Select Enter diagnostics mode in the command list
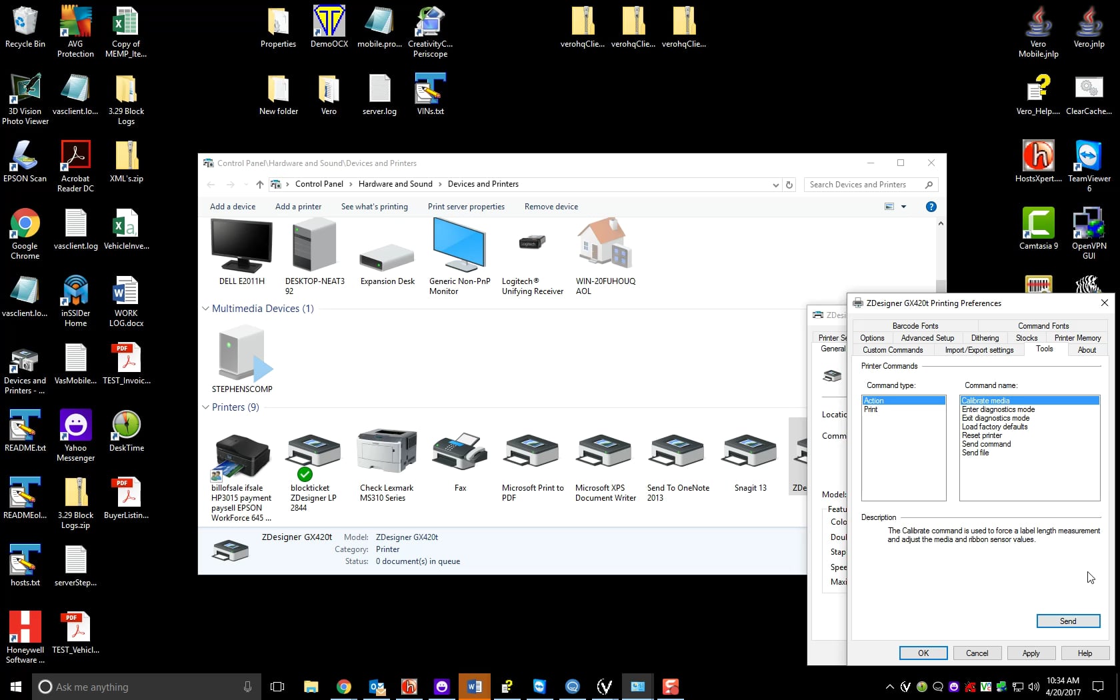Viewport: 1120px width, 700px height. tap(997, 409)
